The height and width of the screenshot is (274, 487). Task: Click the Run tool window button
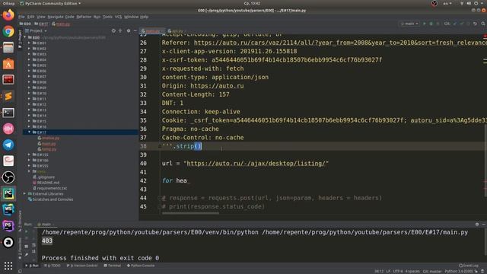32,266
